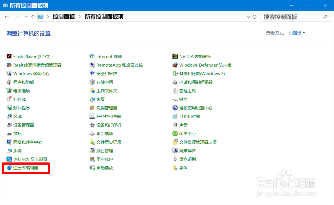Open 日期和时间 link
The image size is (334, 205).
click(190, 116)
